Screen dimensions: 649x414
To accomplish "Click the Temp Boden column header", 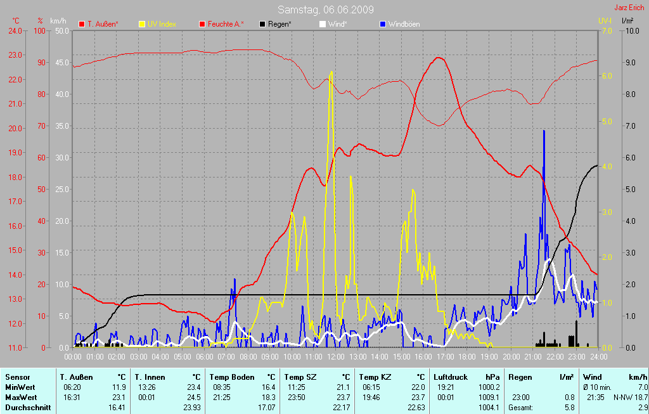I will [231, 377].
